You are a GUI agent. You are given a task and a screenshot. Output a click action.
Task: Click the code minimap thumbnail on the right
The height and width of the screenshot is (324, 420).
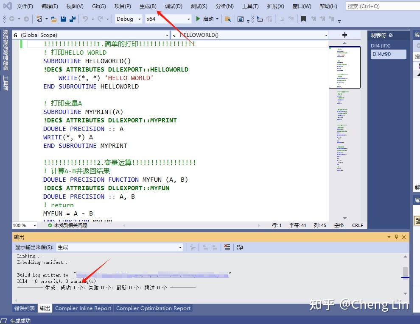coord(344,68)
